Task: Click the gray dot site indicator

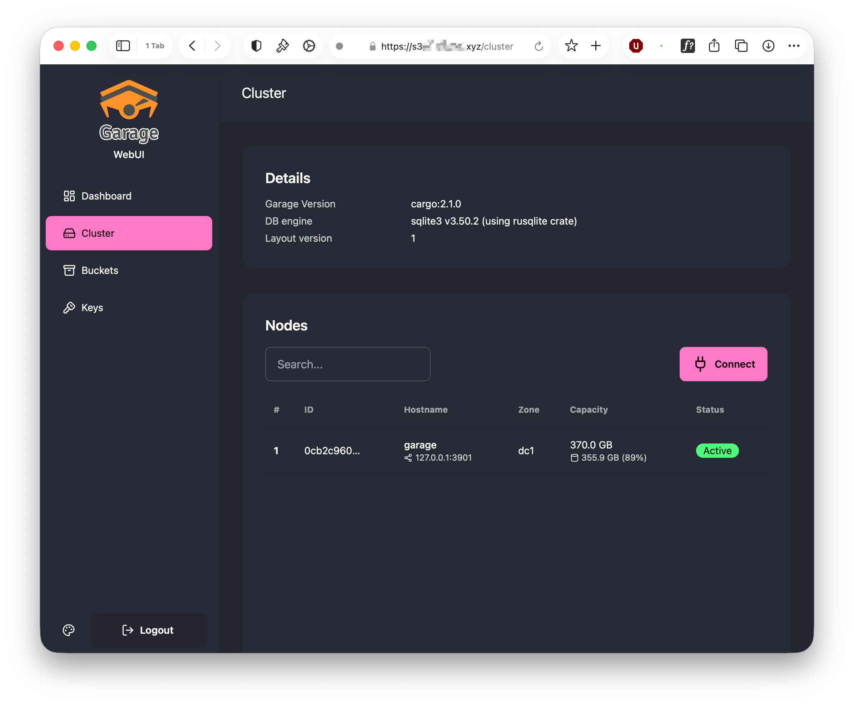Action: click(339, 46)
